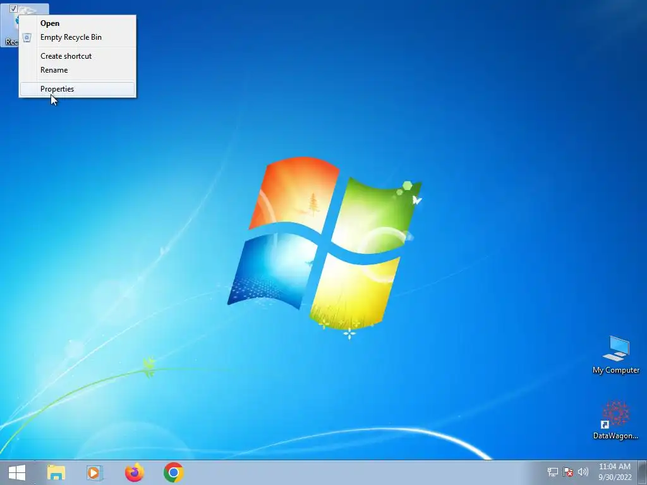Toggle the Recycle Bin icon checkbox
Viewport: 647px width, 485px height.
13,8
